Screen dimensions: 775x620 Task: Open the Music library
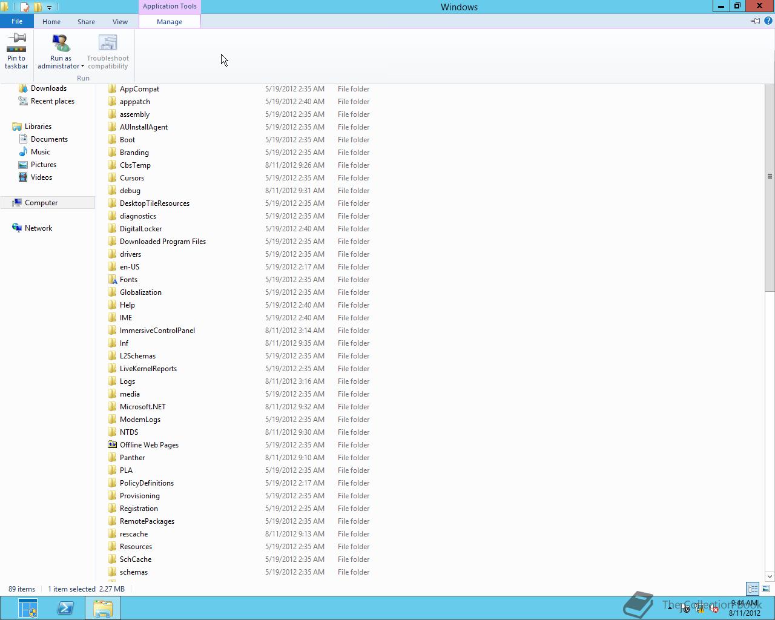click(x=41, y=152)
